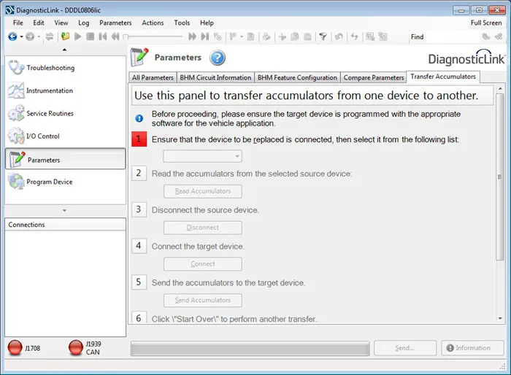Click the Information button
The width and height of the screenshot is (511, 375).
tap(472, 348)
